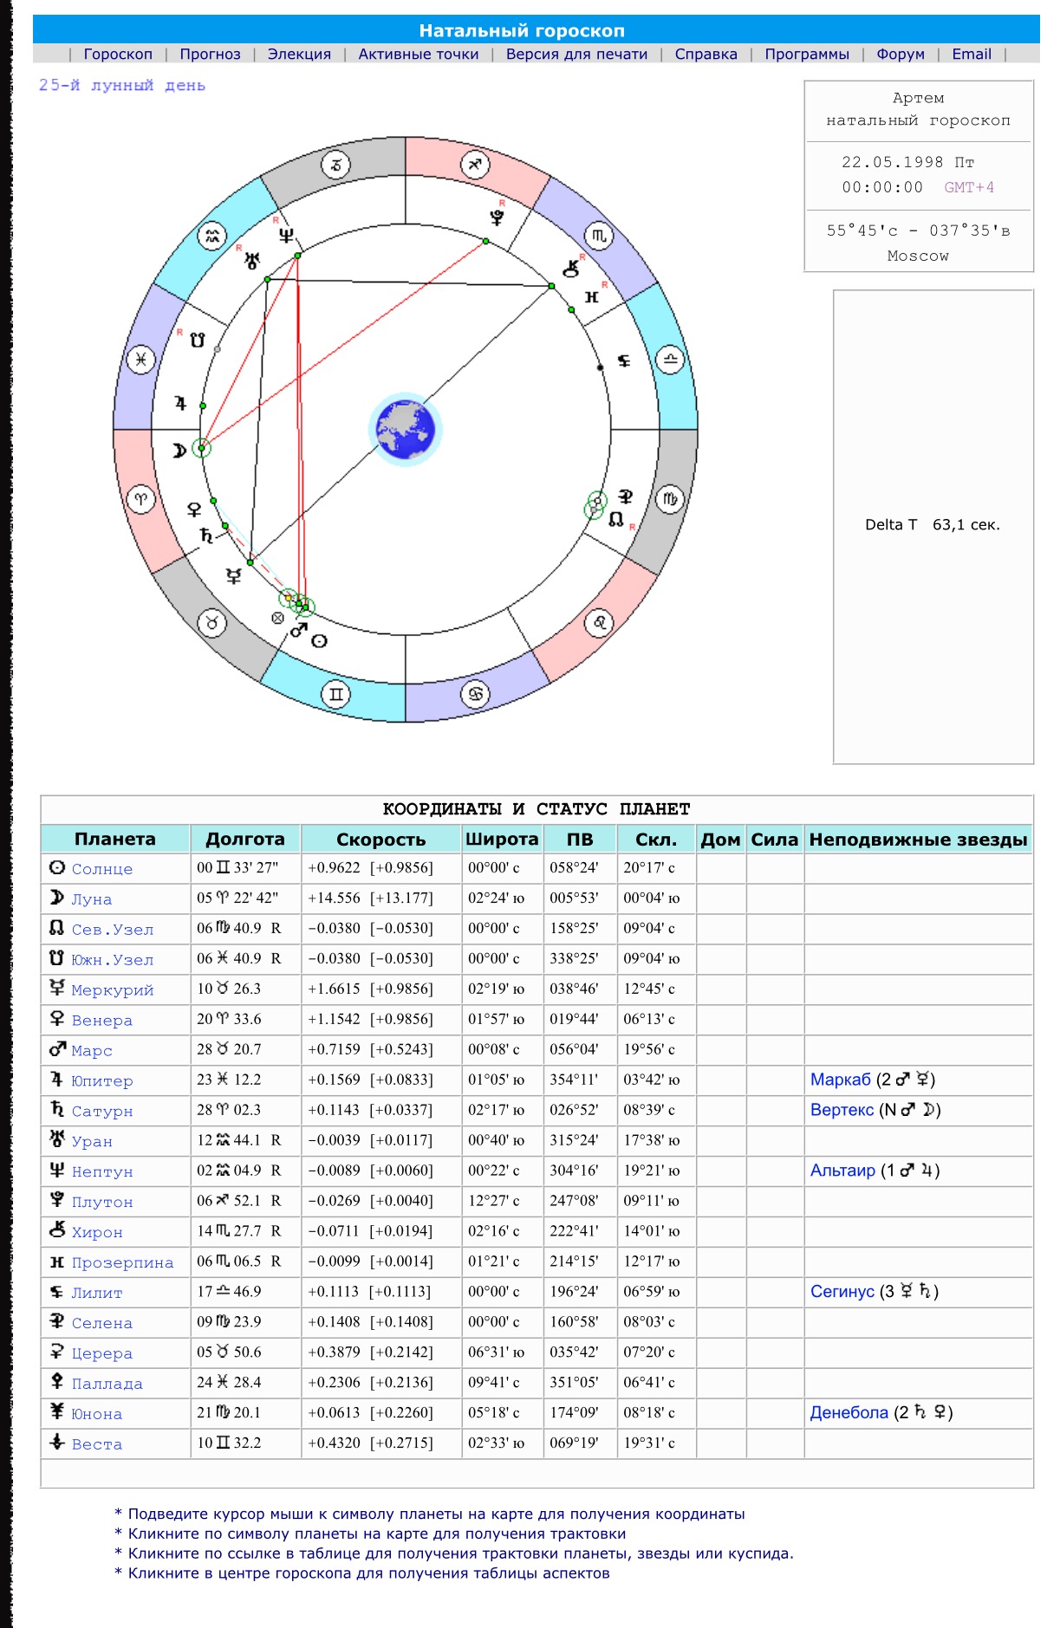Visit the Форум menu item
This screenshot has height=1628, width=1060.
tap(900, 54)
